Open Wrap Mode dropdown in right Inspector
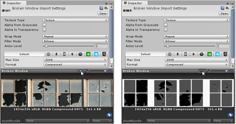The width and height of the screenshot is (236, 124). pos(196,37)
